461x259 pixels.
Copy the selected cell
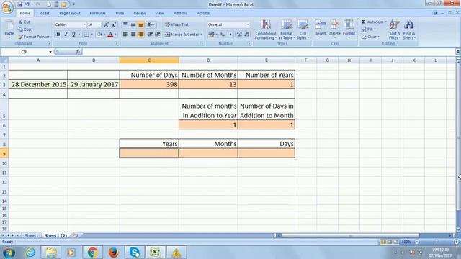point(26,29)
